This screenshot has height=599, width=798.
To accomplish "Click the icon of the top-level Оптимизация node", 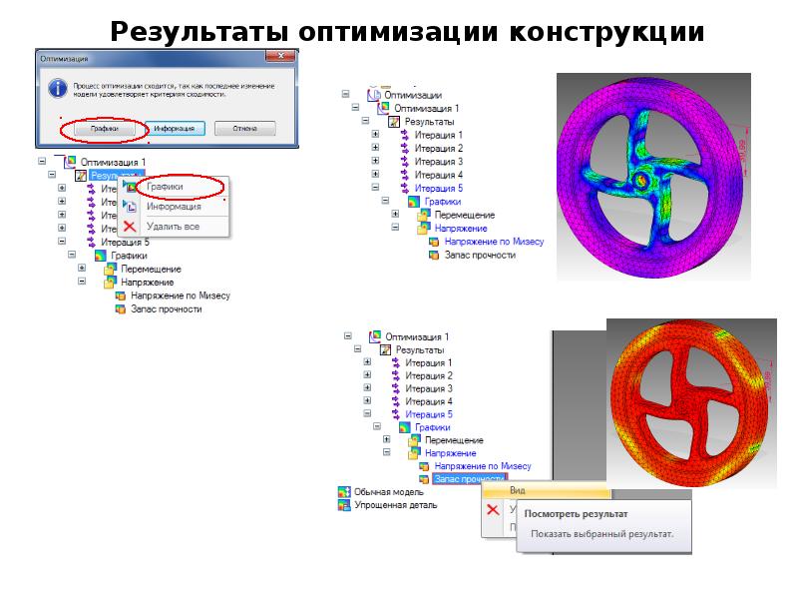I will 374,94.
